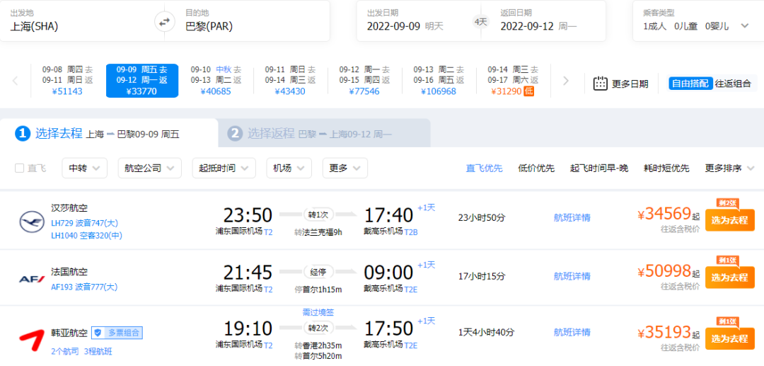Sort by 低价优先

click(x=536, y=168)
